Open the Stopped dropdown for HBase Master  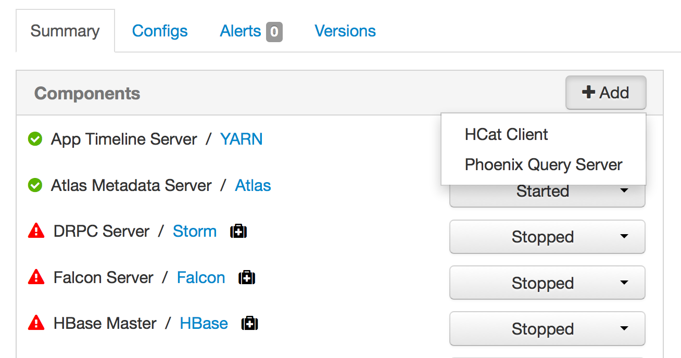point(547,328)
